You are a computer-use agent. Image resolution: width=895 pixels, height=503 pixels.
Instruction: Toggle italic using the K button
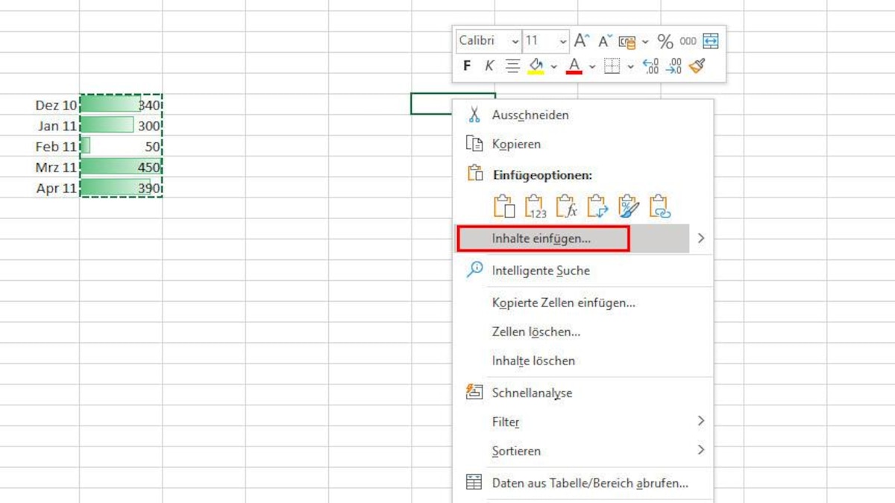pos(487,66)
